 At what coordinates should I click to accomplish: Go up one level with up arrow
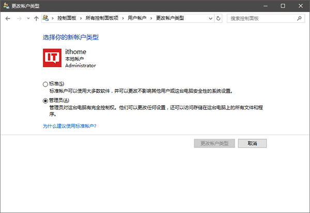36,19
